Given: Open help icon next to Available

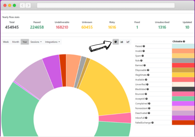Looking at the screenshot, I should 146,79.
